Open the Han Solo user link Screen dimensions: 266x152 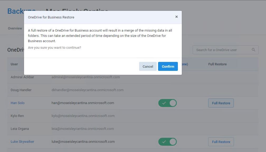pyautogui.click(x=18, y=103)
